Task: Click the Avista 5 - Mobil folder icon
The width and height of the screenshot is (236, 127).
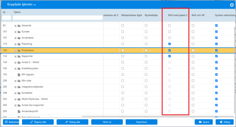Action: click(x=19, y=62)
